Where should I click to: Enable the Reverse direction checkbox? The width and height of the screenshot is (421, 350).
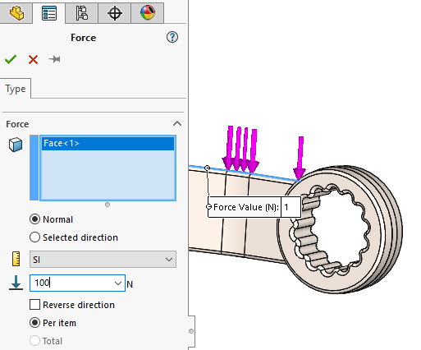[34, 305]
